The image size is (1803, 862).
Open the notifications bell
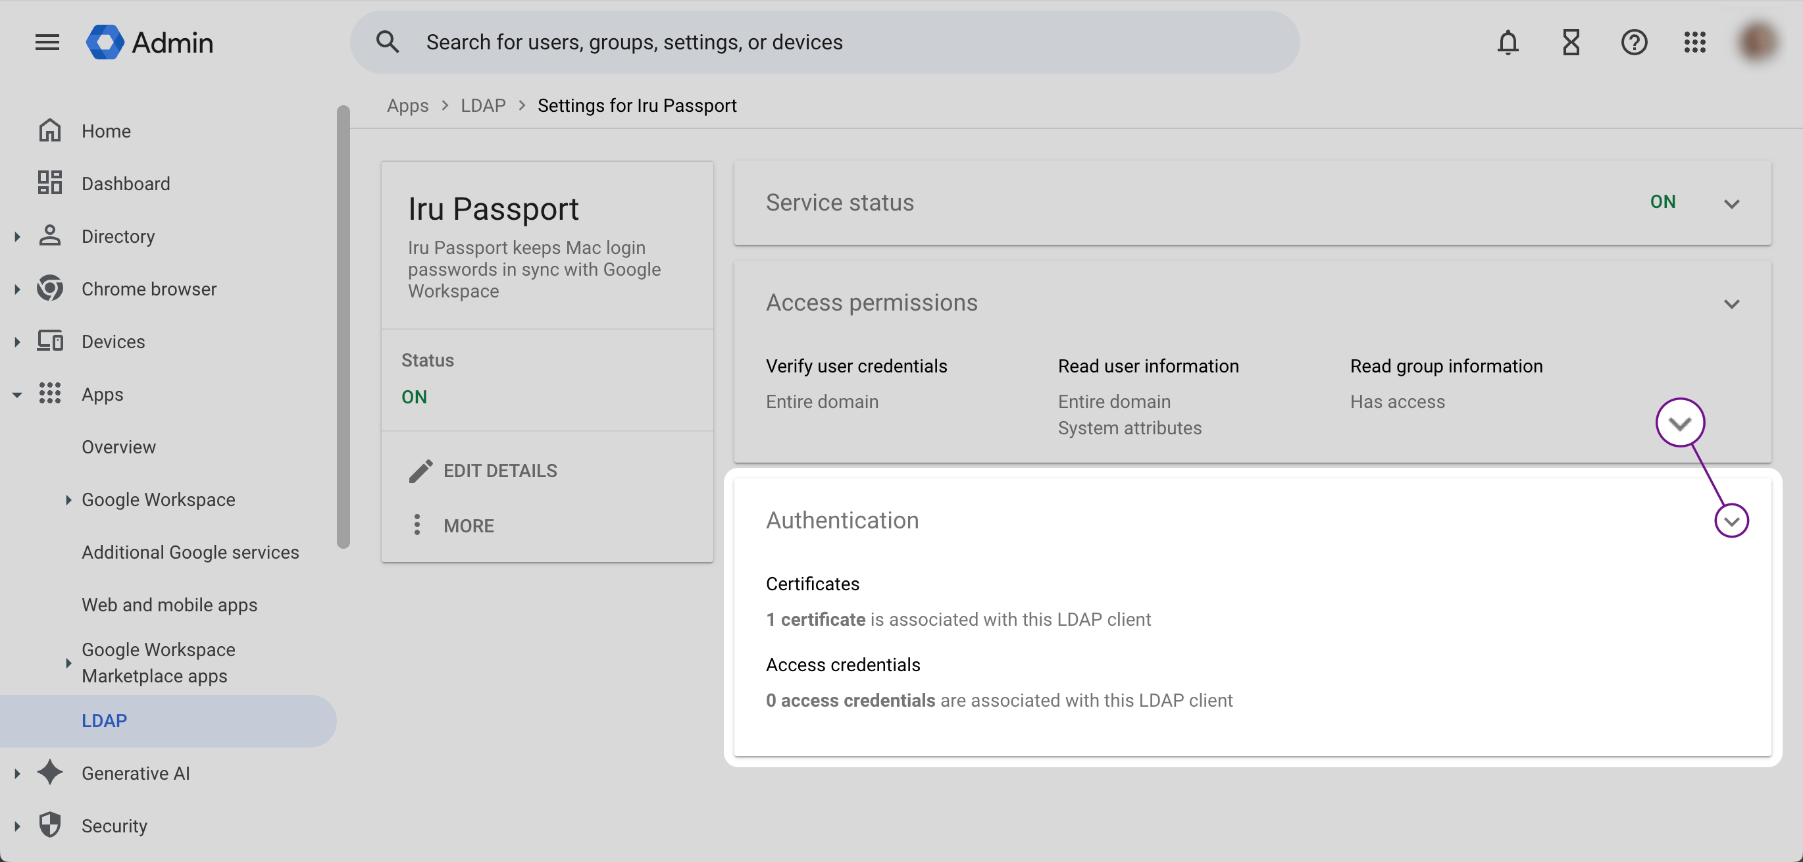pyautogui.click(x=1508, y=43)
